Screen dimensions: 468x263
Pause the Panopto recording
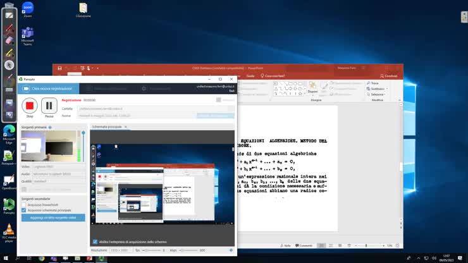[x=49, y=106]
